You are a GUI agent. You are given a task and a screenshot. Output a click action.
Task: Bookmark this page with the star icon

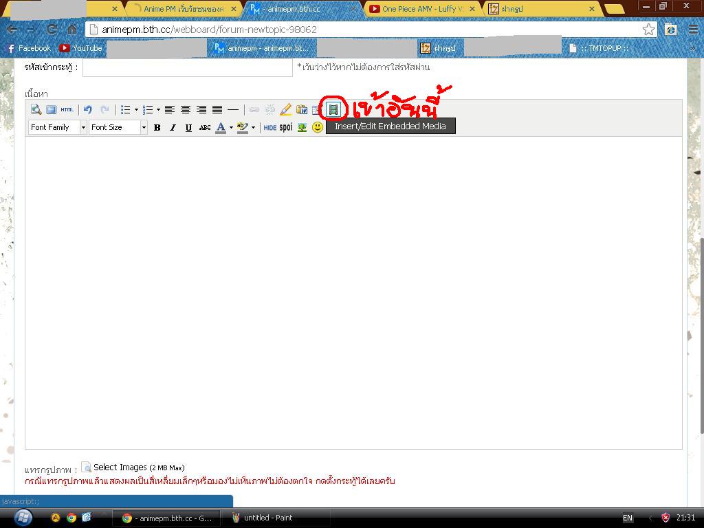coord(648,30)
